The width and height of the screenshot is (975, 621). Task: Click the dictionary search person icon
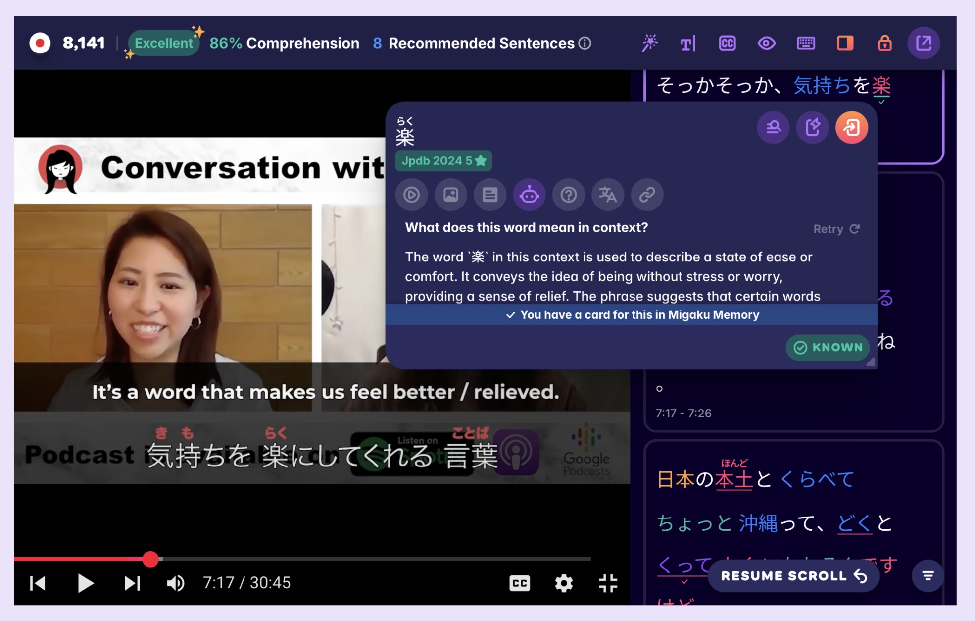(x=773, y=128)
